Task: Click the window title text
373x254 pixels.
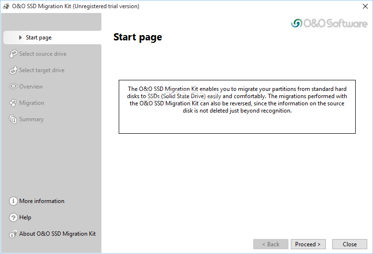Action: coord(75,6)
